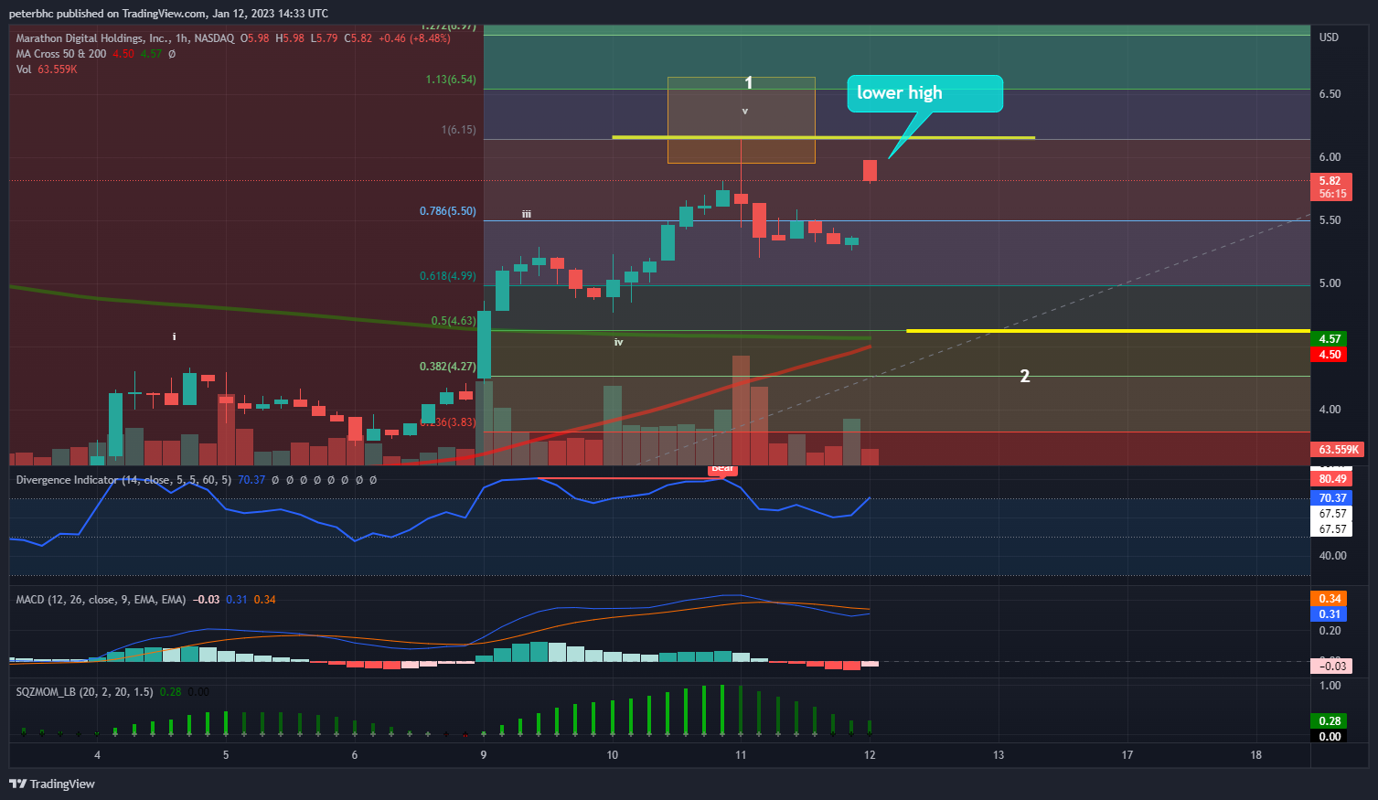1378x800 pixels.
Task: Click the -0.03 MACD histogram axis label
Action: (x=1332, y=667)
